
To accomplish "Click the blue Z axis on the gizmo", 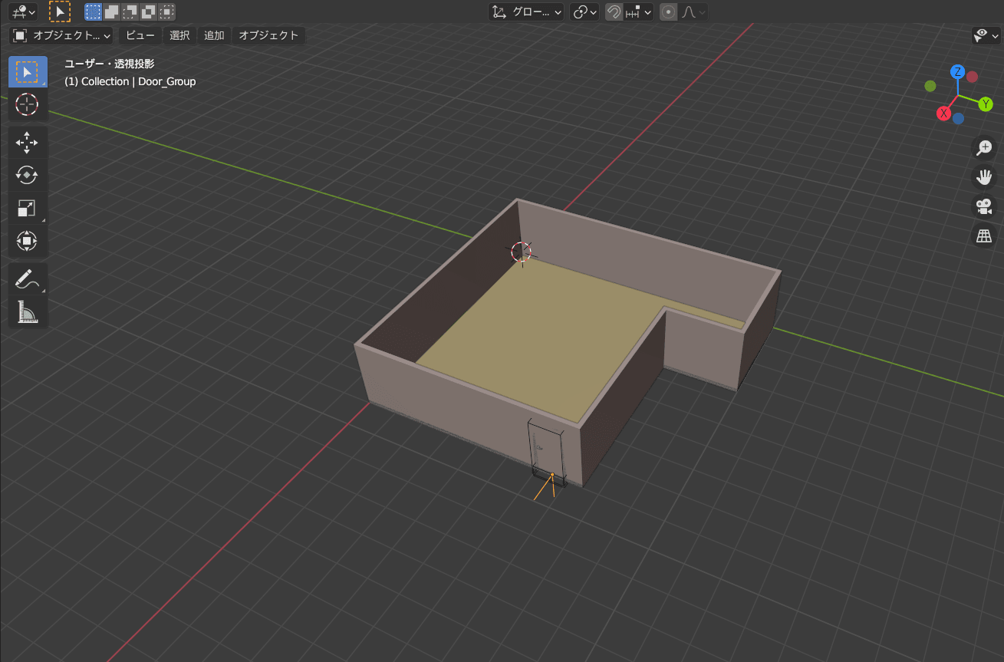I will [x=957, y=72].
